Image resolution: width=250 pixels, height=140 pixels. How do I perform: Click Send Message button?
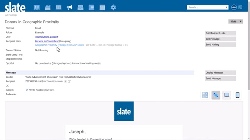tap(220, 79)
